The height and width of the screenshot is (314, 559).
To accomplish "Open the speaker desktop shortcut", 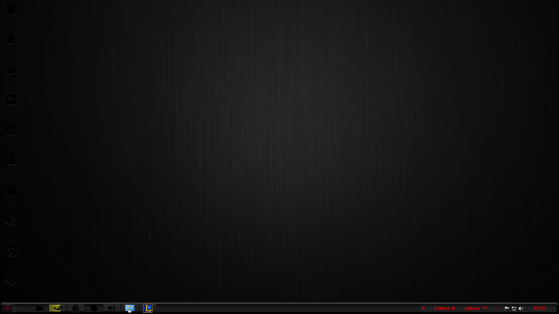I will (11, 221).
